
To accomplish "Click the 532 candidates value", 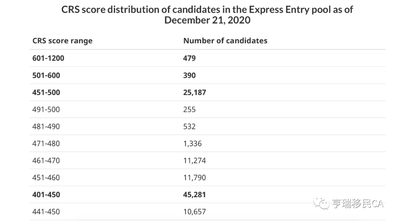I will pos(190,126).
